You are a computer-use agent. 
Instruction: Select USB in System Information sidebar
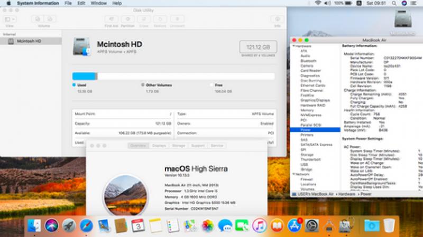click(x=304, y=164)
